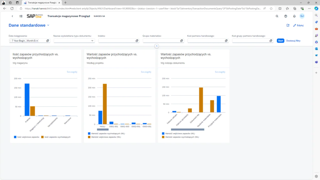Open value help for the Indeks field
Image resolution: width=320 pixels, height=180 pixels.
137,41
